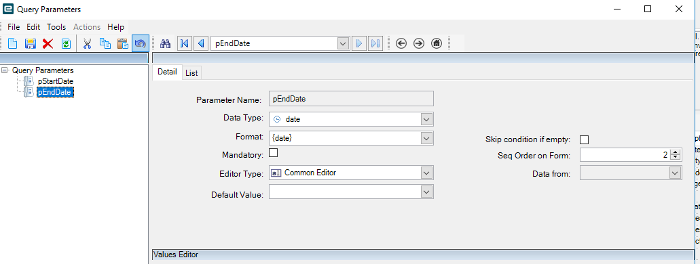Image resolution: width=700 pixels, height=264 pixels.
Task: Click the New document toolbar icon
Action: coord(13,43)
